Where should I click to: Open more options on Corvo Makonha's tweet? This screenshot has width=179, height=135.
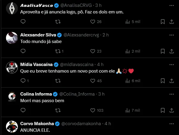click(x=172, y=124)
